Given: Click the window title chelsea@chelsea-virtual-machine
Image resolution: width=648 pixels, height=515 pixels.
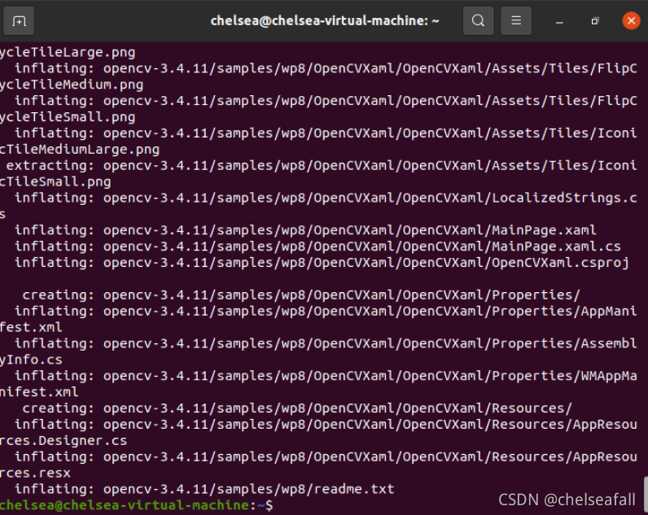Looking at the screenshot, I should (325, 20).
